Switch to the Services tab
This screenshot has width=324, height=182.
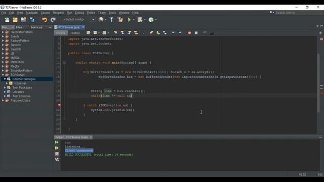(36, 27)
